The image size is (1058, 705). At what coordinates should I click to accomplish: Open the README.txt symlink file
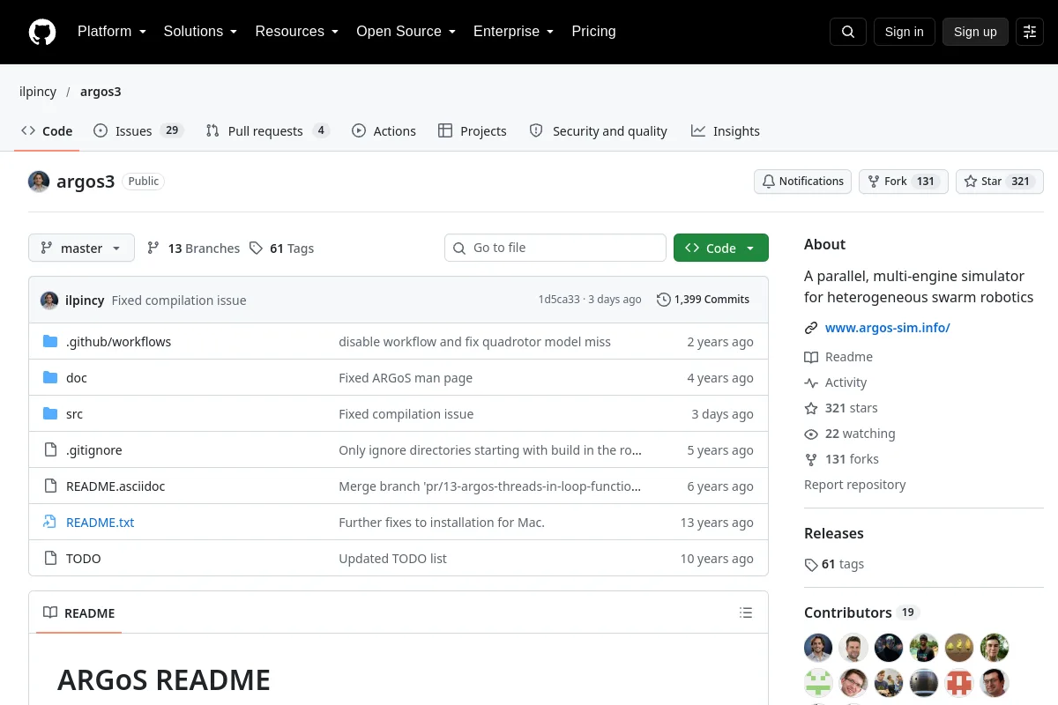[x=101, y=523]
